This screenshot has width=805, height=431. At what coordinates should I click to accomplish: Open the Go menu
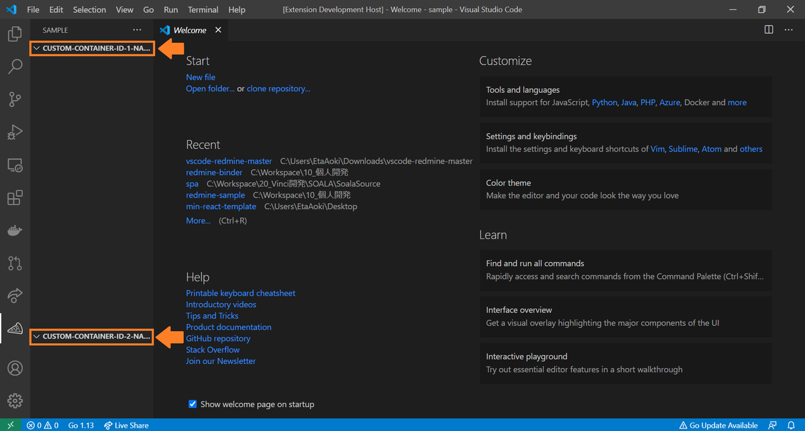point(148,9)
